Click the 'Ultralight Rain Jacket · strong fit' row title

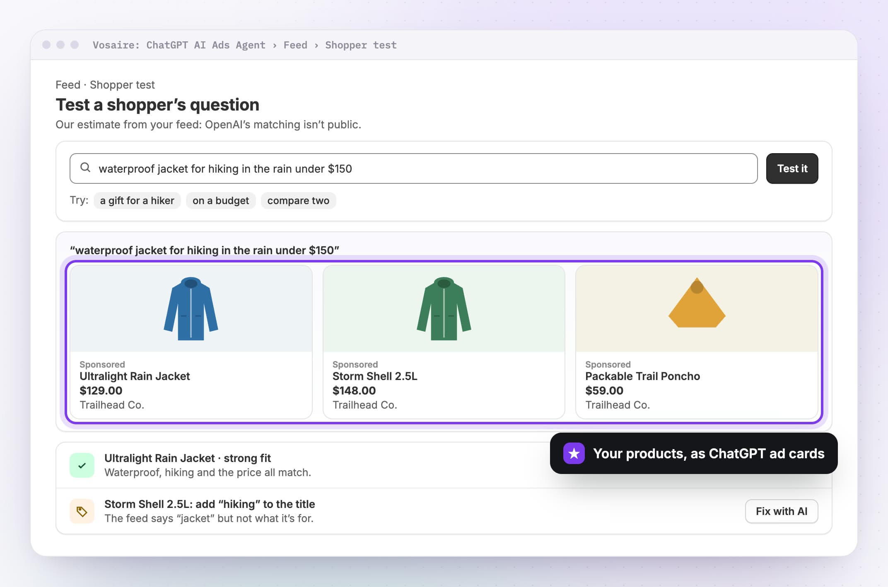pyautogui.click(x=188, y=458)
